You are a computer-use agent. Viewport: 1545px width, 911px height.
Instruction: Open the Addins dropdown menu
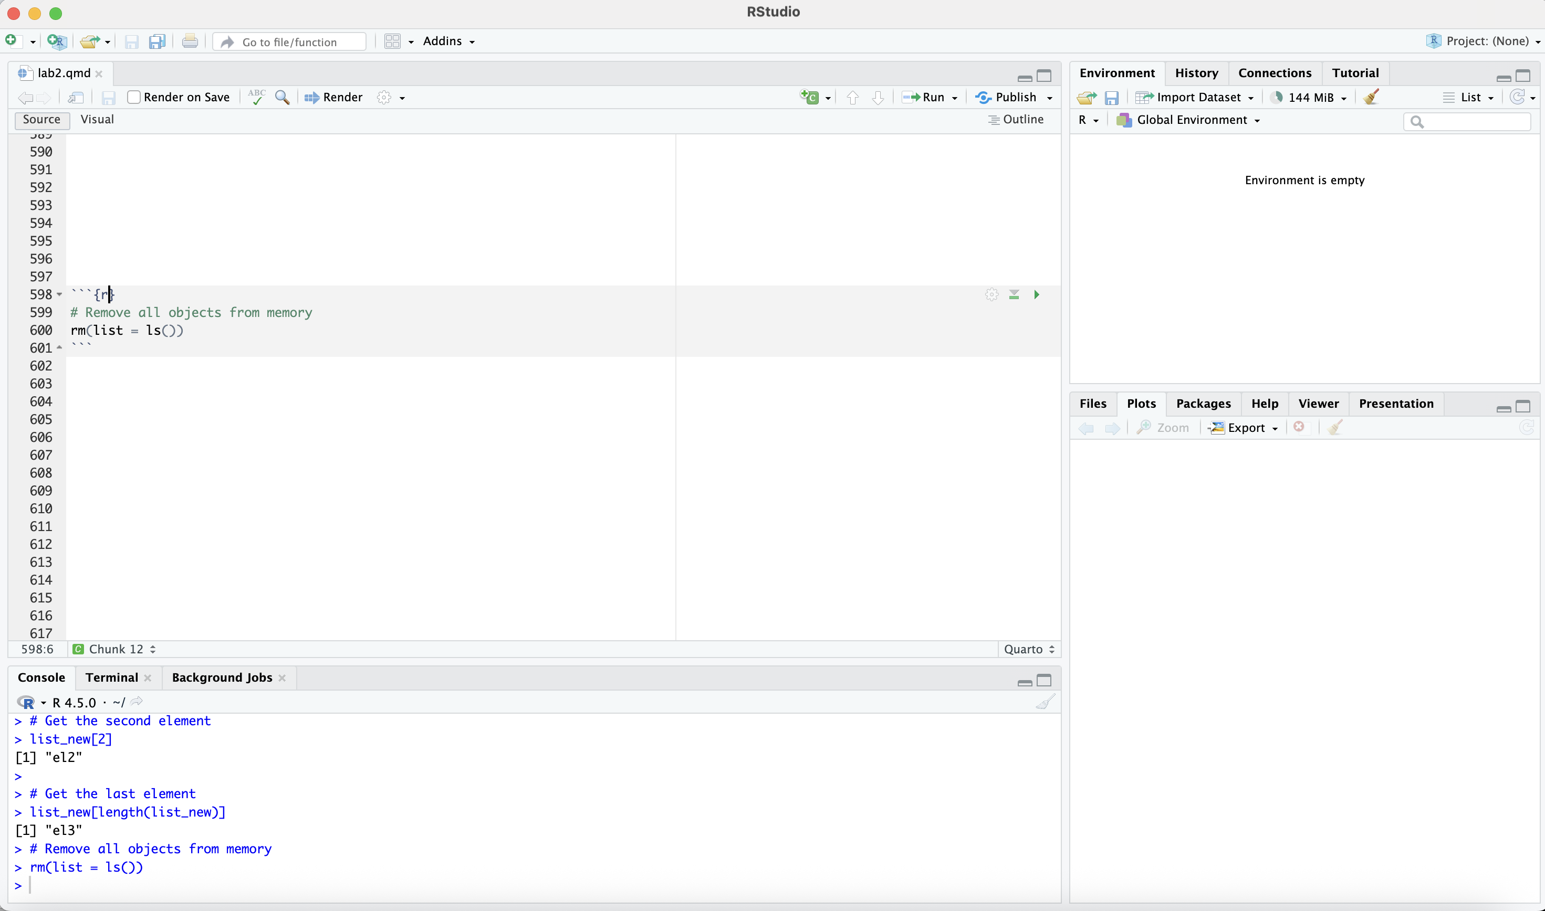[448, 41]
